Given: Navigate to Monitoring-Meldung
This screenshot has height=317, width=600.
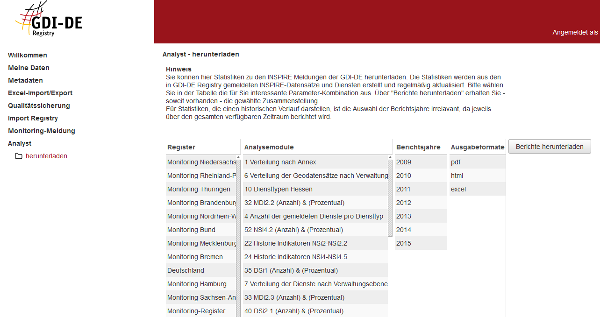Looking at the screenshot, I should (x=42, y=131).
